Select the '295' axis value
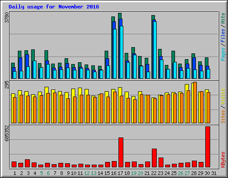This screenshot has width=228, height=178. tap(7, 85)
